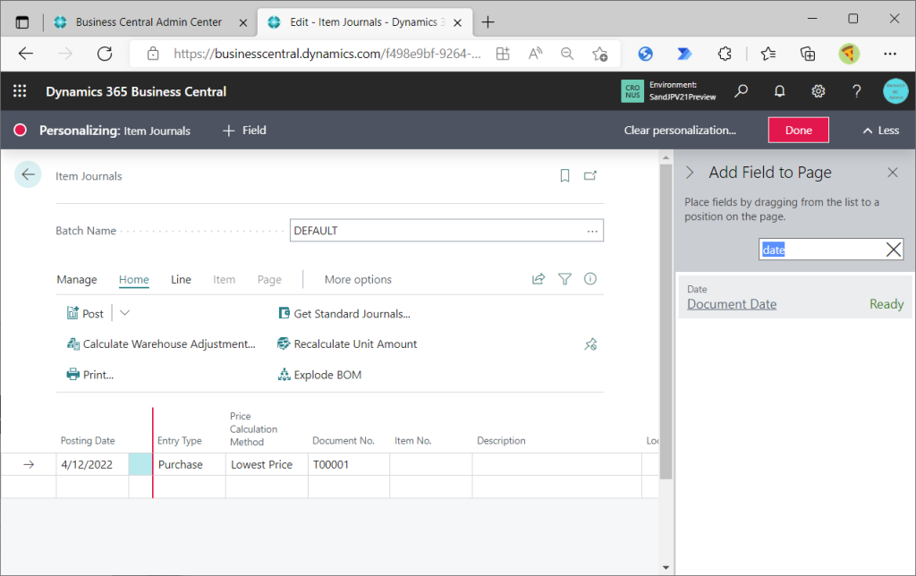The width and height of the screenshot is (916, 576).
Task: Toggle the filter pane funnel icon
Action: 564,279
